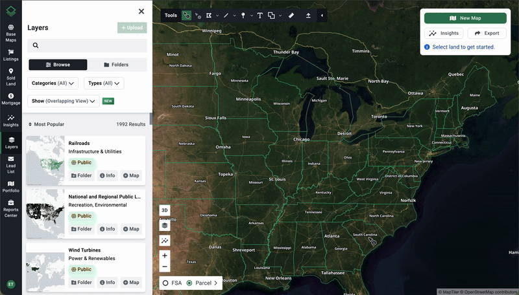Click the New Map button
519x295 pixels.
(x=465, y=18)
